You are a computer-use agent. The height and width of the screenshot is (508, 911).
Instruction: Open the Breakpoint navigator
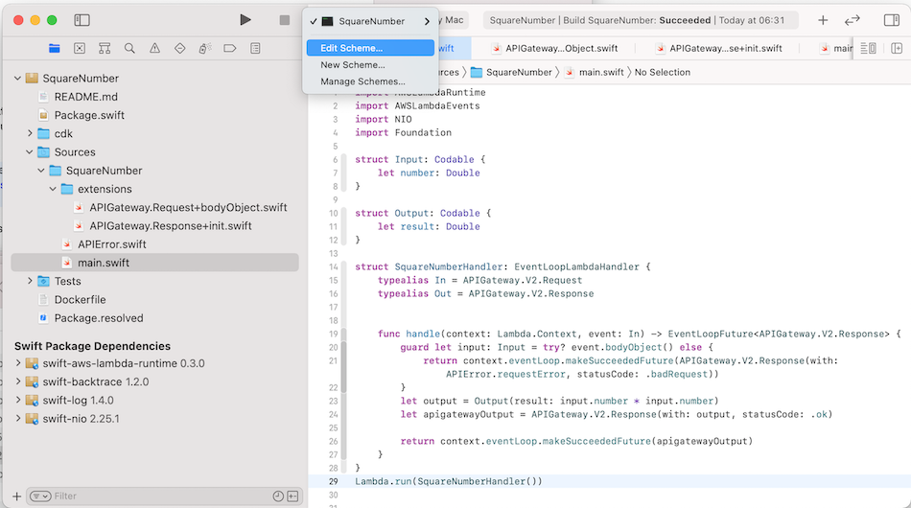[x=230, y=48]
